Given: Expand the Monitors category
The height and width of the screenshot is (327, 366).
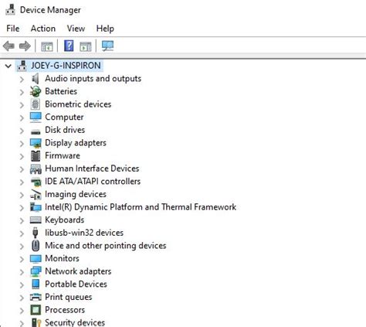Looking at the screenshot, I should [22, 259].
